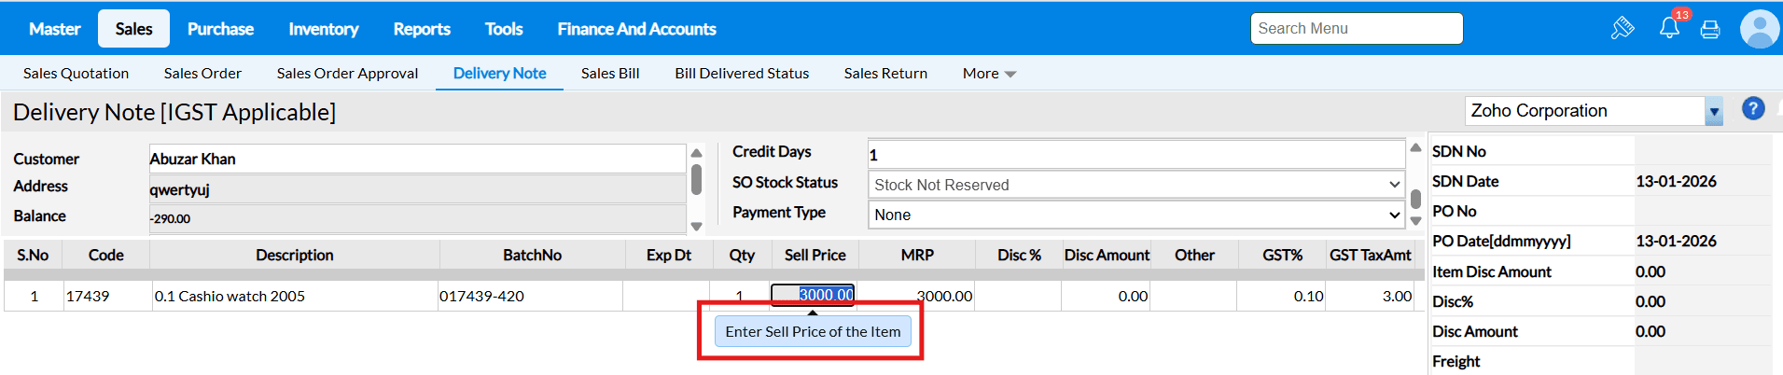Screen dimensions: 1783x375
Task: Click the Search Menu field
Action: coord(1356,28)
